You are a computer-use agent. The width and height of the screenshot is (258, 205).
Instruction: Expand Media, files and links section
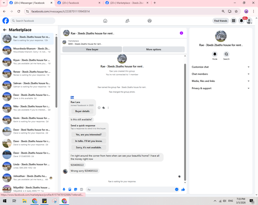pyautogui.click(x=220, y=81)
